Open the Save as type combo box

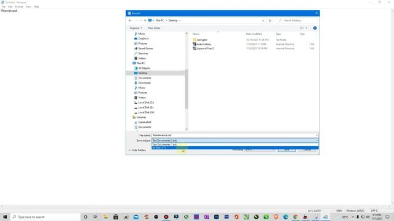pyautogui.click(x=235, y=141)
